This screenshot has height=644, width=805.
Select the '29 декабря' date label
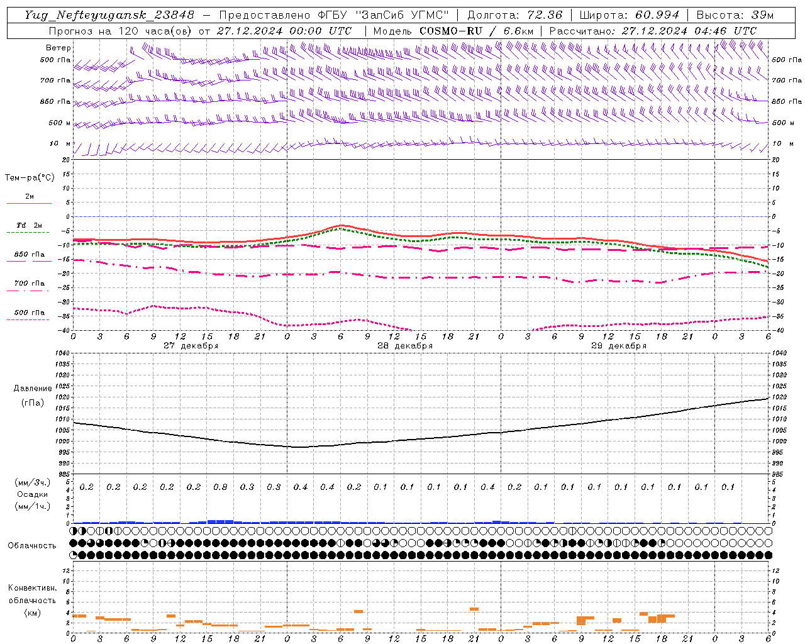[619, 346]
